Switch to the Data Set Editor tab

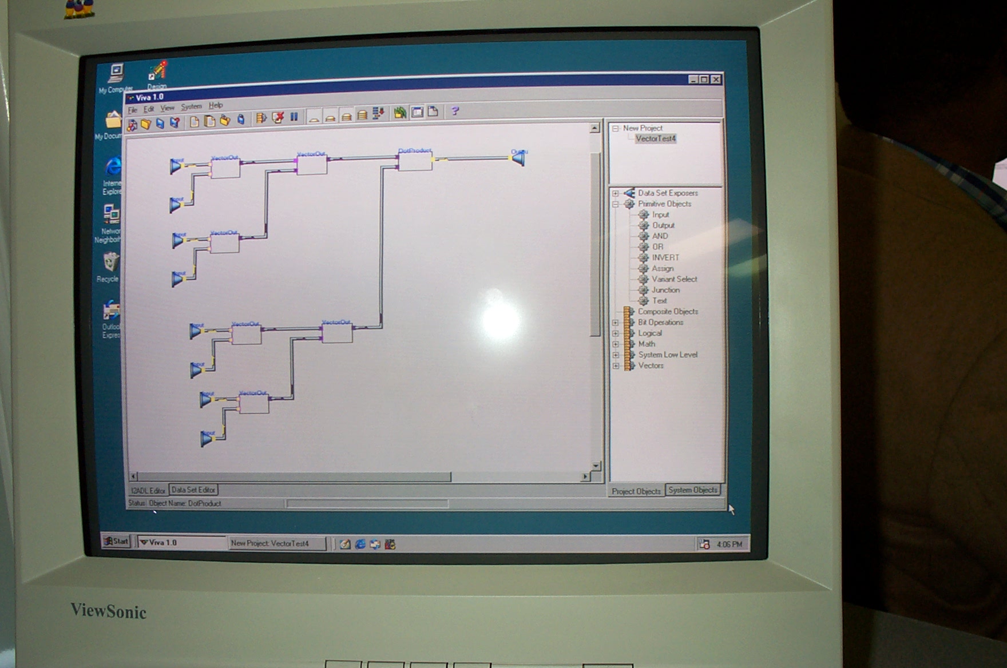(193, 490)
